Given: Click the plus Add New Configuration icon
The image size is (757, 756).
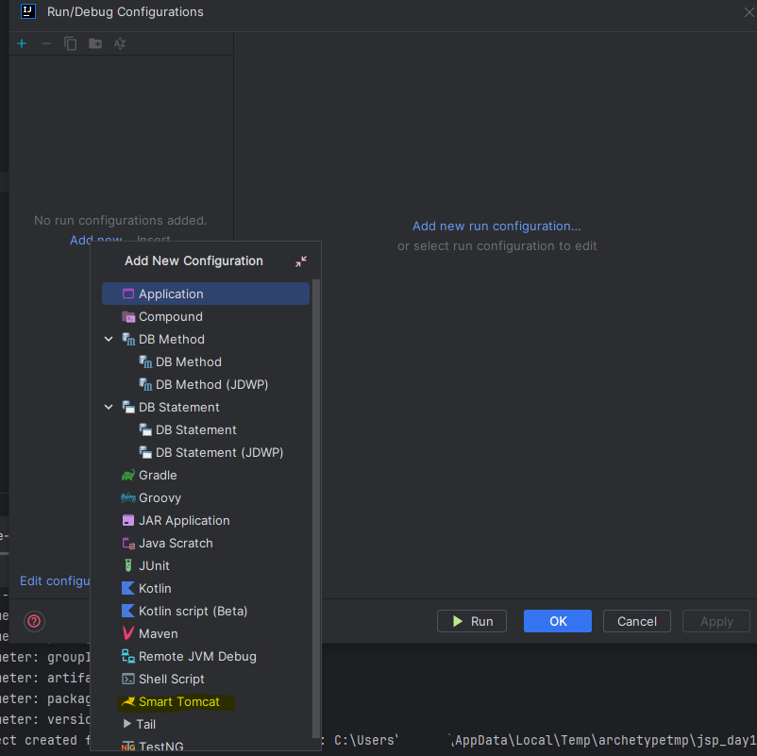Looking at the screenshot, I should (22, 43).
